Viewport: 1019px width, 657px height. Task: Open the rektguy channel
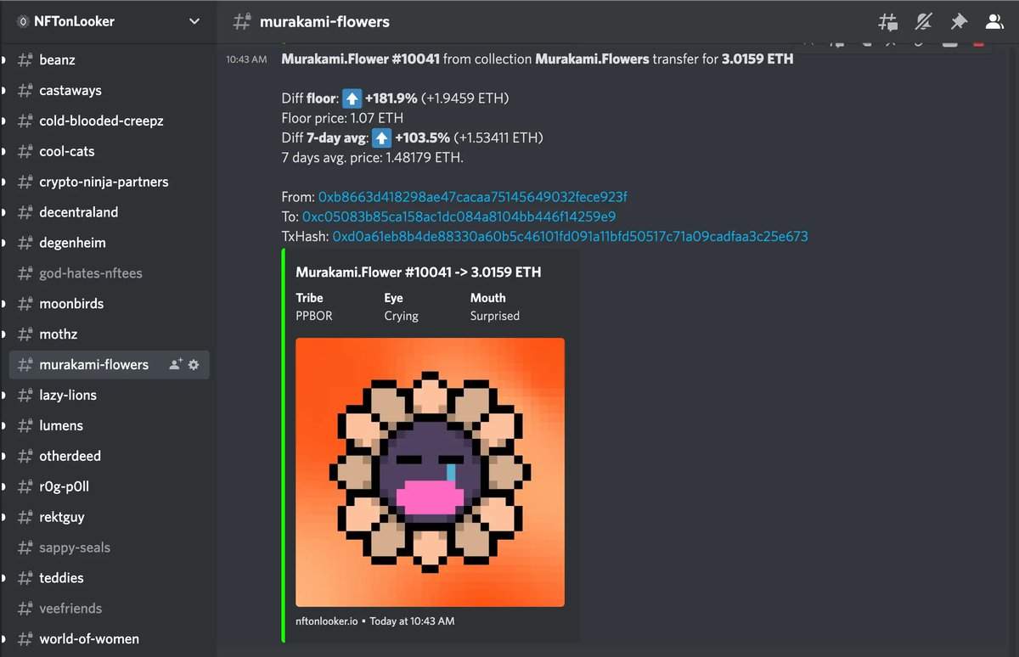tap(109, 517)
